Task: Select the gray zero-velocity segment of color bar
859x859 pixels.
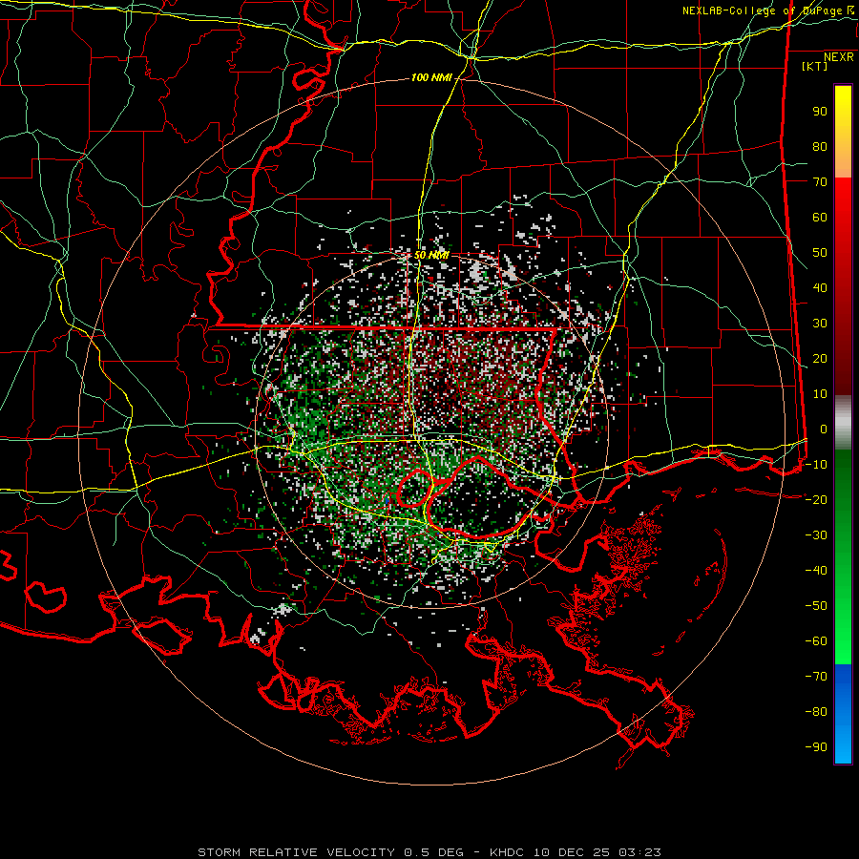Action: coord(843,423)
